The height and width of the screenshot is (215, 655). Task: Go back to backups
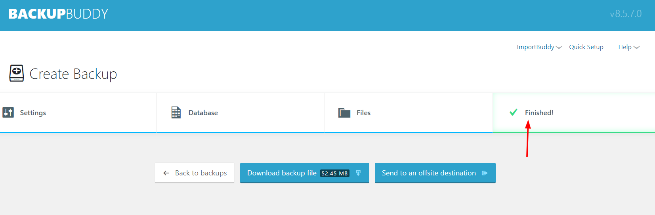195,173
